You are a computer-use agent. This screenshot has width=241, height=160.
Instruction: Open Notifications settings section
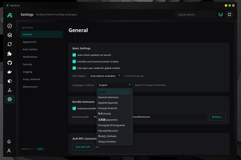41,57
